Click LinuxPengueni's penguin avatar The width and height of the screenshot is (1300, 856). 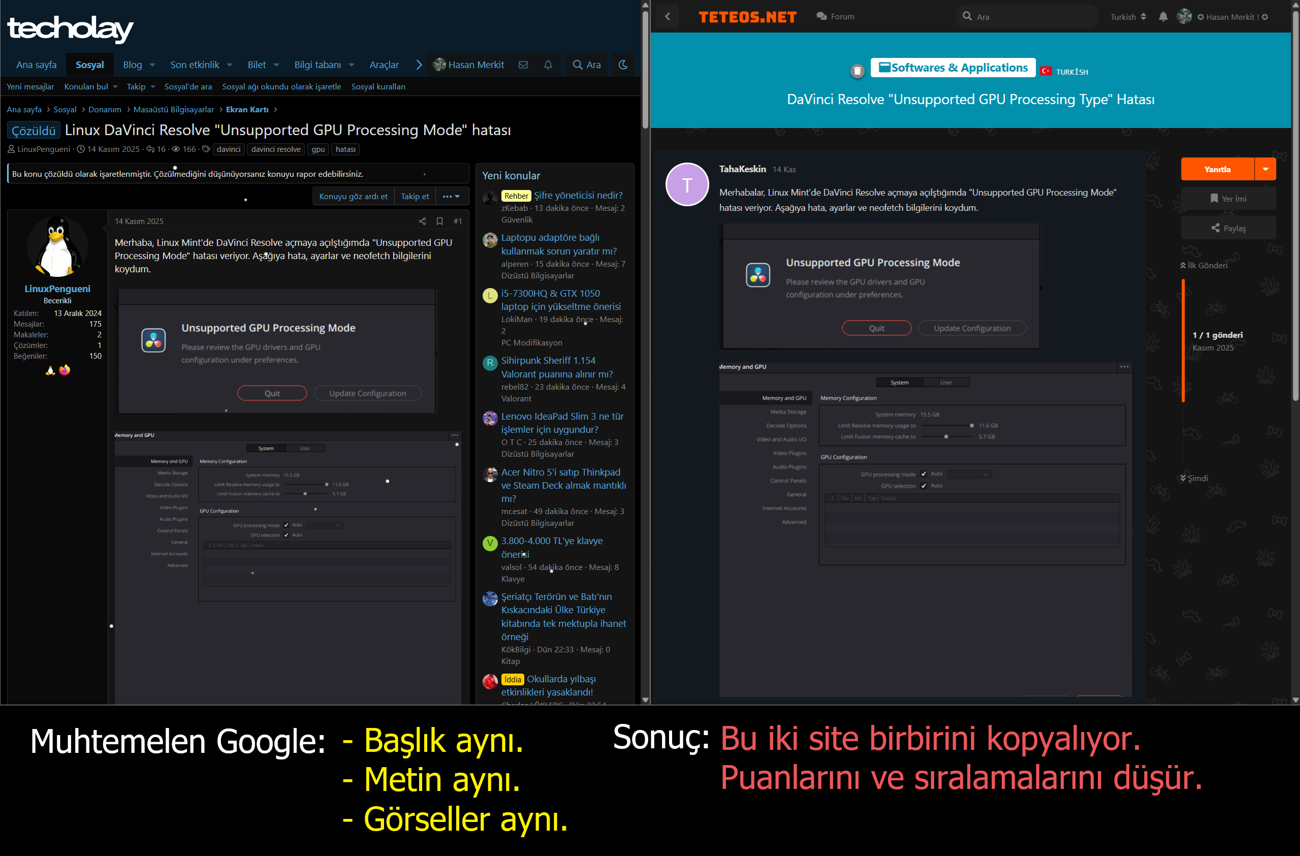57,247
